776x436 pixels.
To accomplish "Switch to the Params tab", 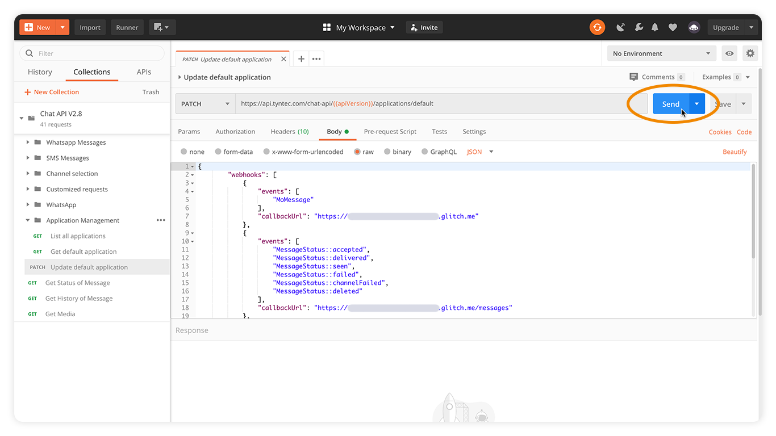I will click(x=189, y=132).
